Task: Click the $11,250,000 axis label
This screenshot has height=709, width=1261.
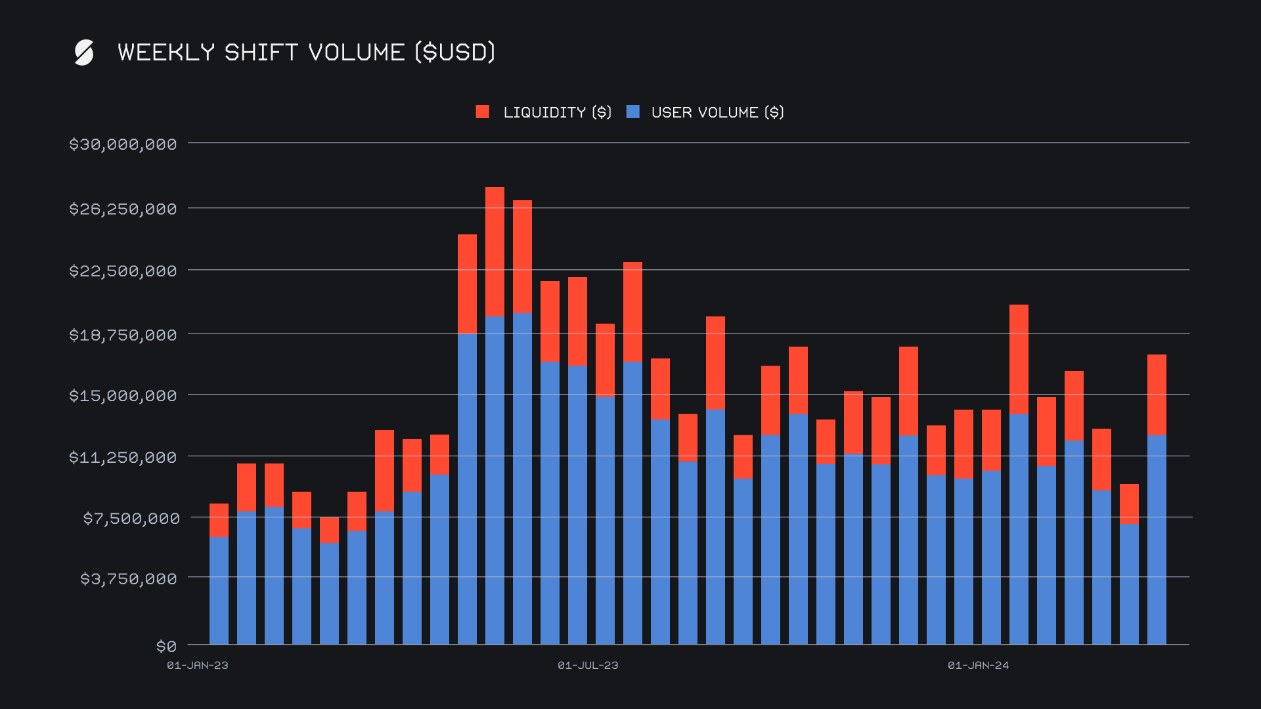Action: 123,458
